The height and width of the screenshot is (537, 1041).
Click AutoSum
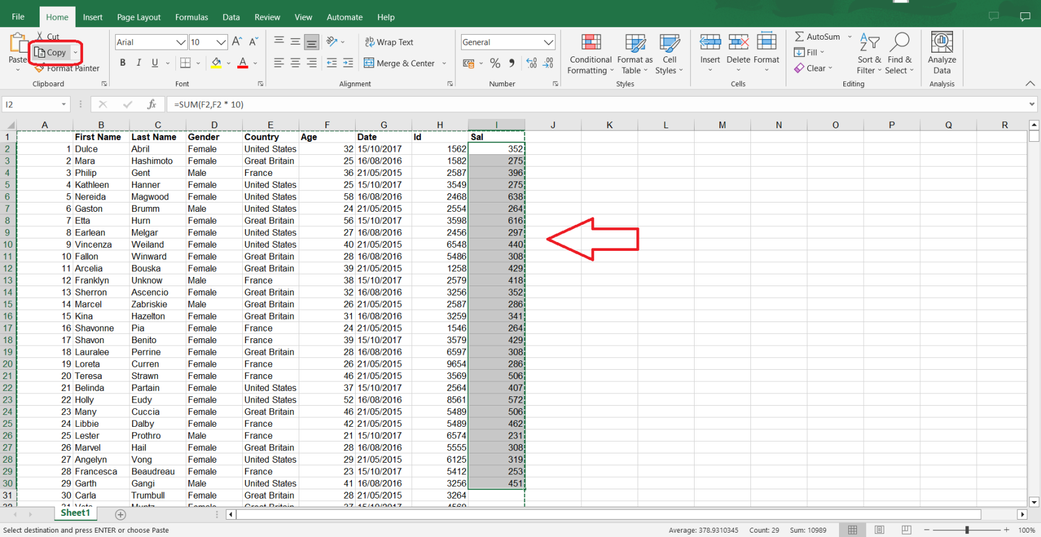[817, 37]
